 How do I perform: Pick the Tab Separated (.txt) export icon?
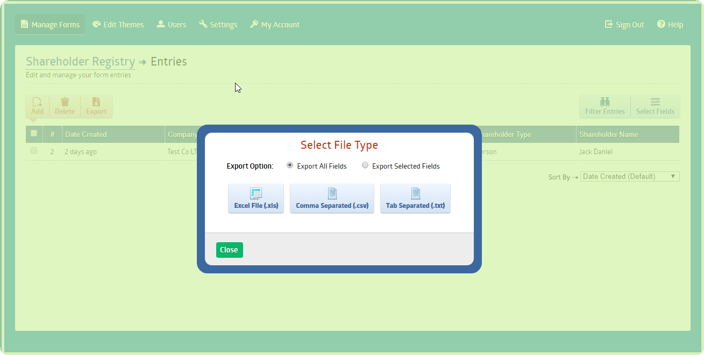[x=415, y=194]
